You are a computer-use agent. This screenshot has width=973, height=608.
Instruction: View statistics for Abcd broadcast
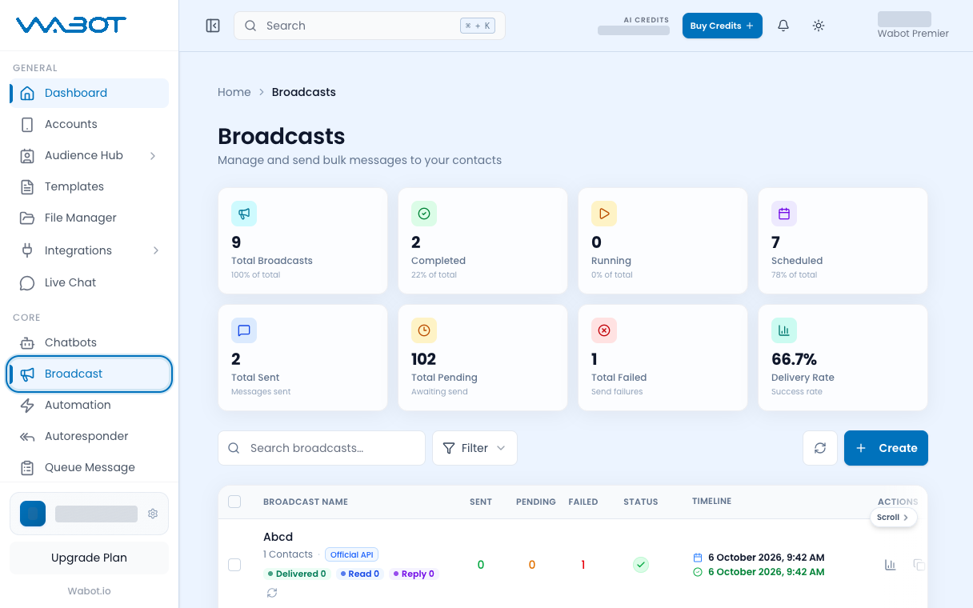click(890, 565)
